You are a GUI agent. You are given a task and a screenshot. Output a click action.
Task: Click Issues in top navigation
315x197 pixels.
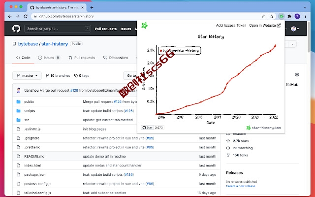click(126, 29)
